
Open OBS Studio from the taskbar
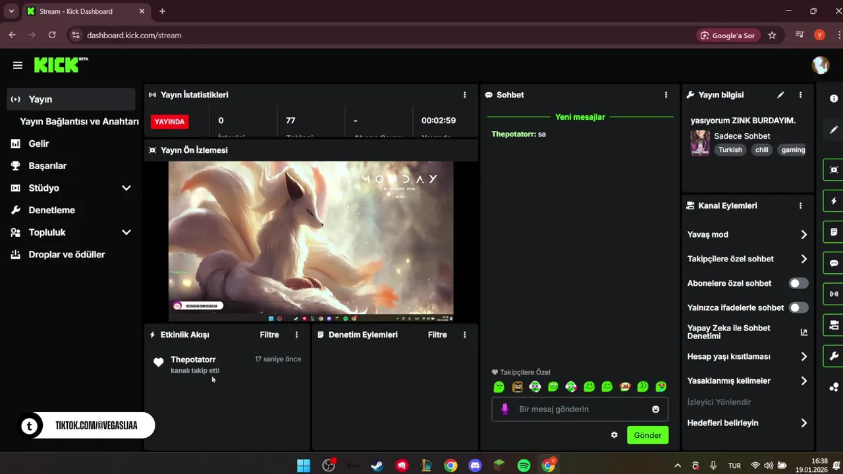coord(329,465)
